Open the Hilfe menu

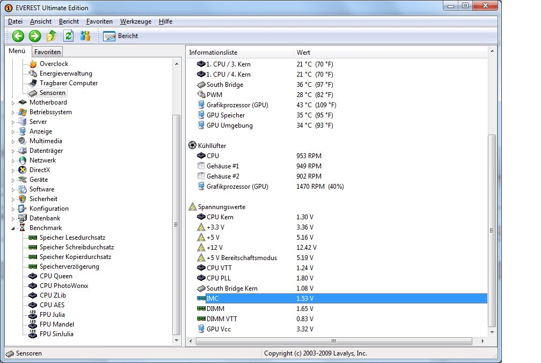coord(166,21)
